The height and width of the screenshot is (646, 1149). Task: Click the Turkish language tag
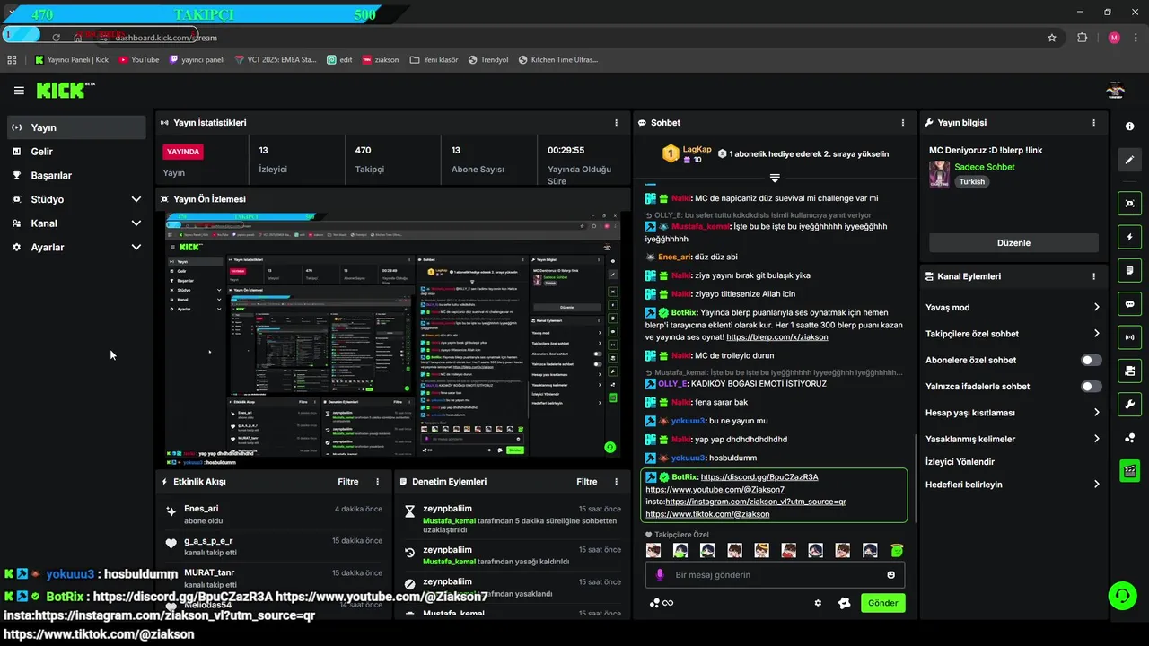tap(971, 182)
